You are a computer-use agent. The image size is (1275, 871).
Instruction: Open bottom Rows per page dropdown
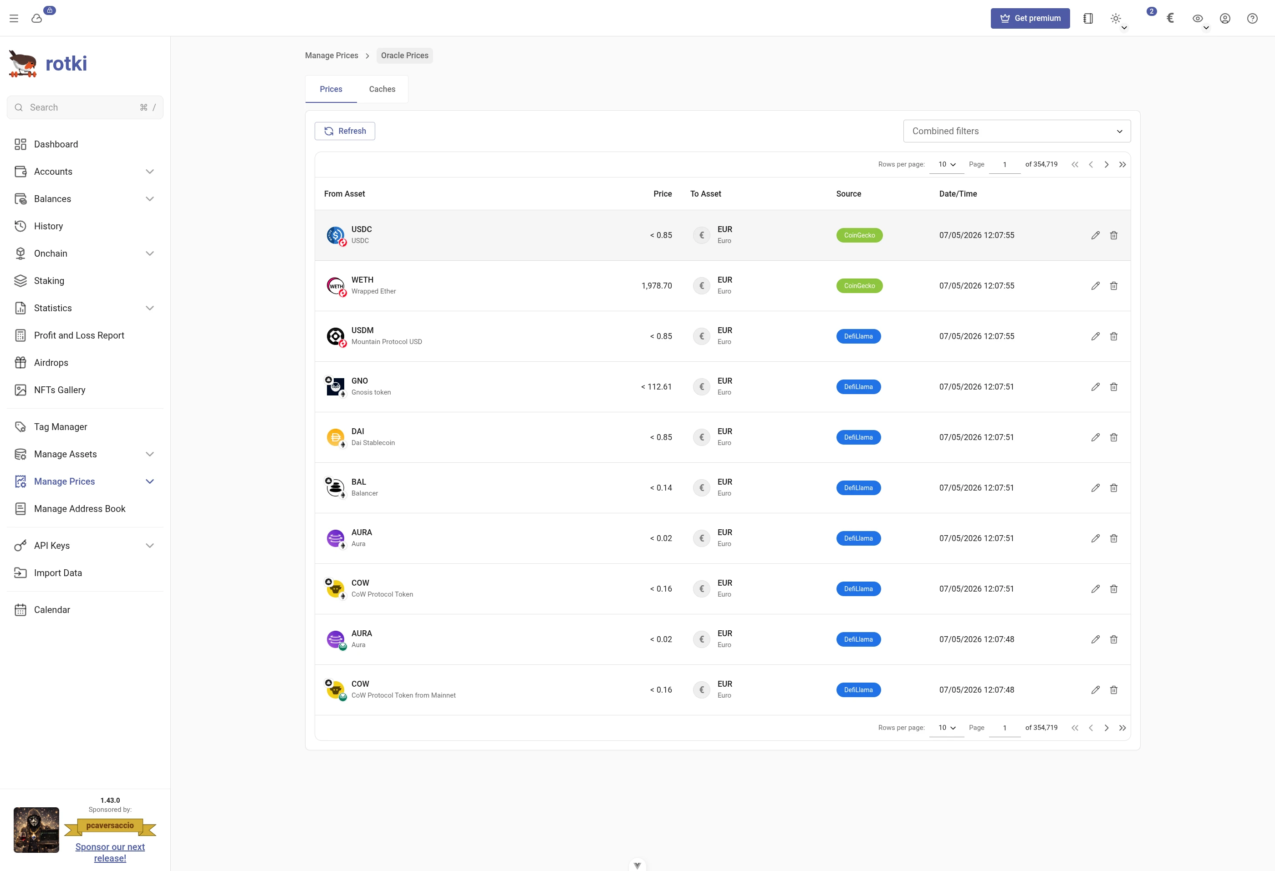(946, 728)
